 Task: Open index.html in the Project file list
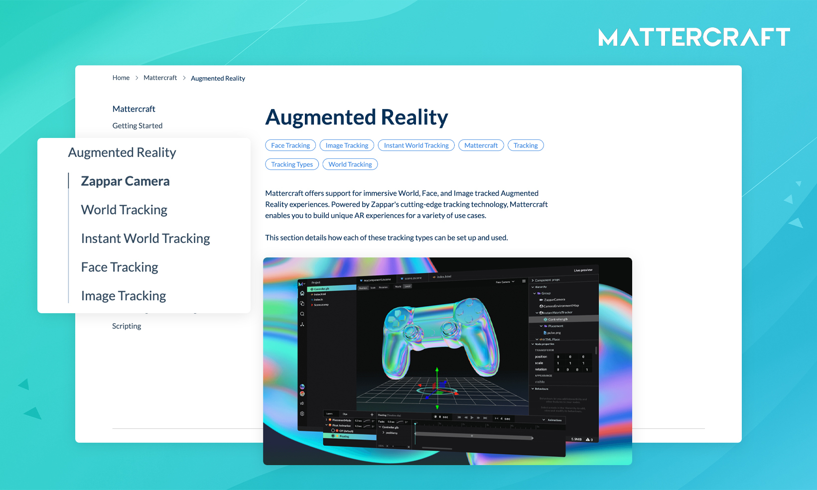(x=318, y=294)
